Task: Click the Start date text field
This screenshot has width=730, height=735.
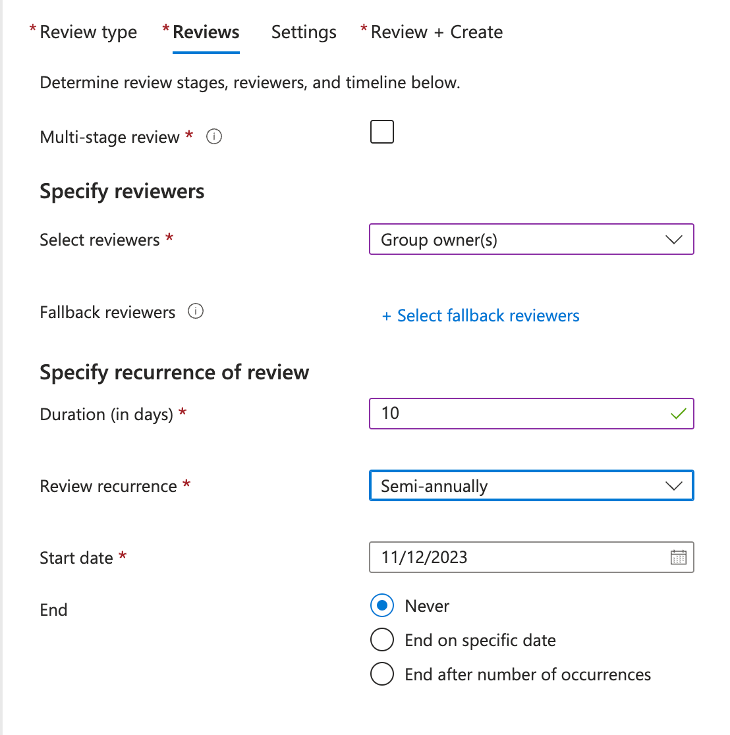Action: tap(514, 557)
